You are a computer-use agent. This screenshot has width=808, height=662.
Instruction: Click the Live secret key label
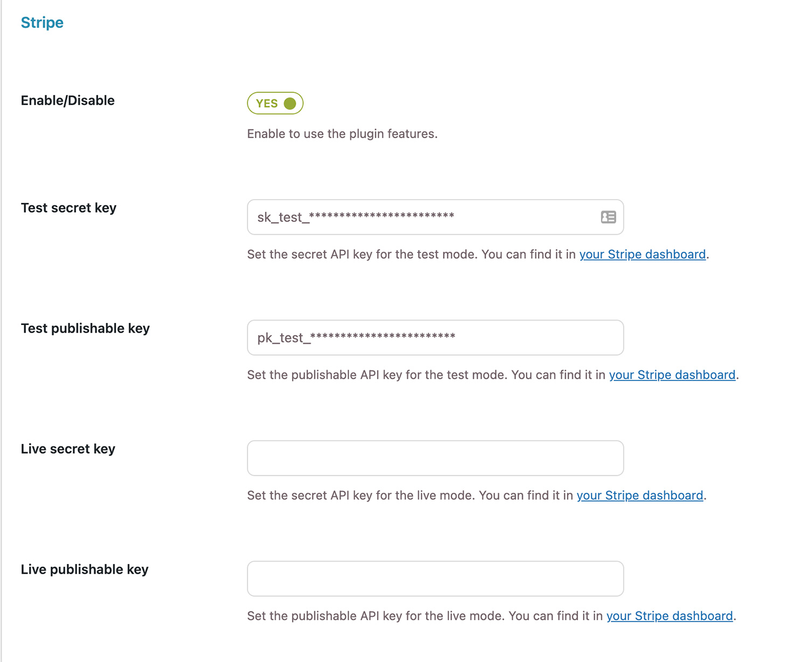(x=68, y=449)
